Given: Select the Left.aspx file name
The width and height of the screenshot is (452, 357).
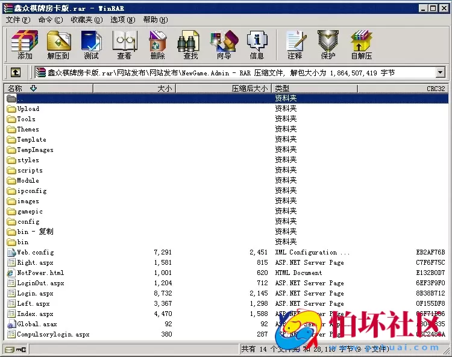Looking at the screenshot, I should point(33,304).
